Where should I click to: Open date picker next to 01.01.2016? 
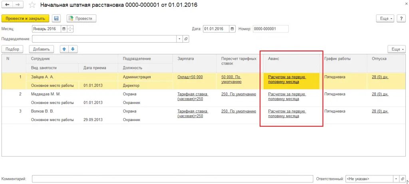click(232, 29)
